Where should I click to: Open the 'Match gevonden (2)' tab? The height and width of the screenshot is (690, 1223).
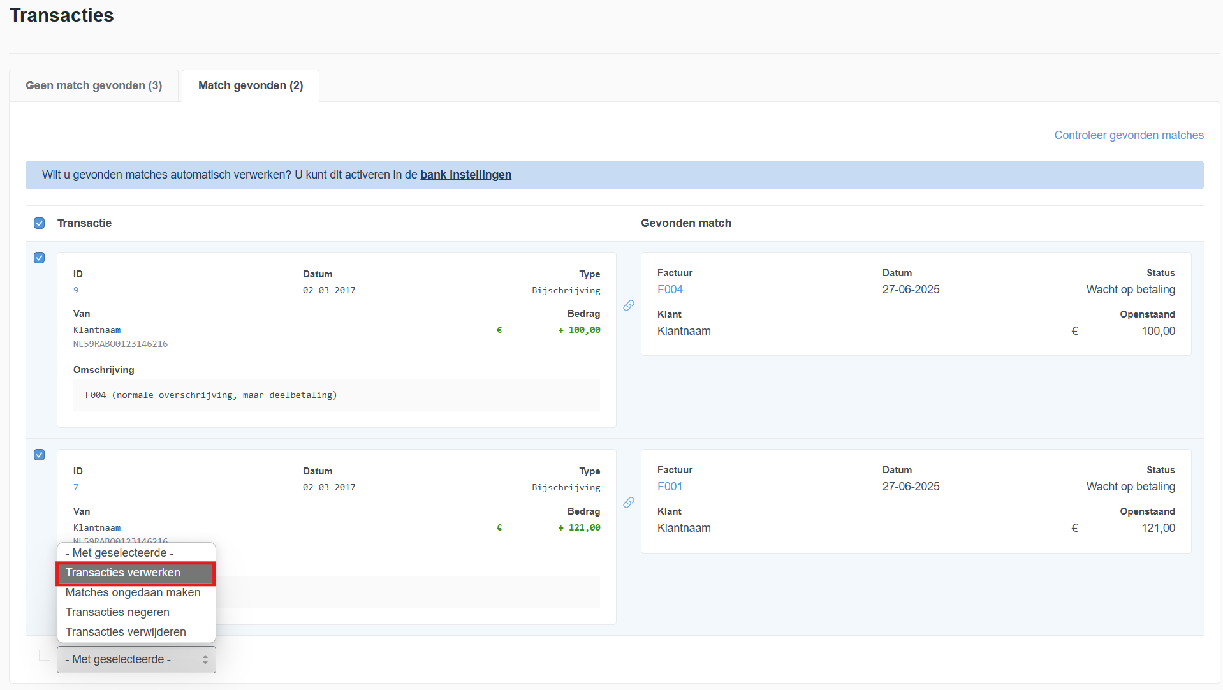tap(251, 85)
